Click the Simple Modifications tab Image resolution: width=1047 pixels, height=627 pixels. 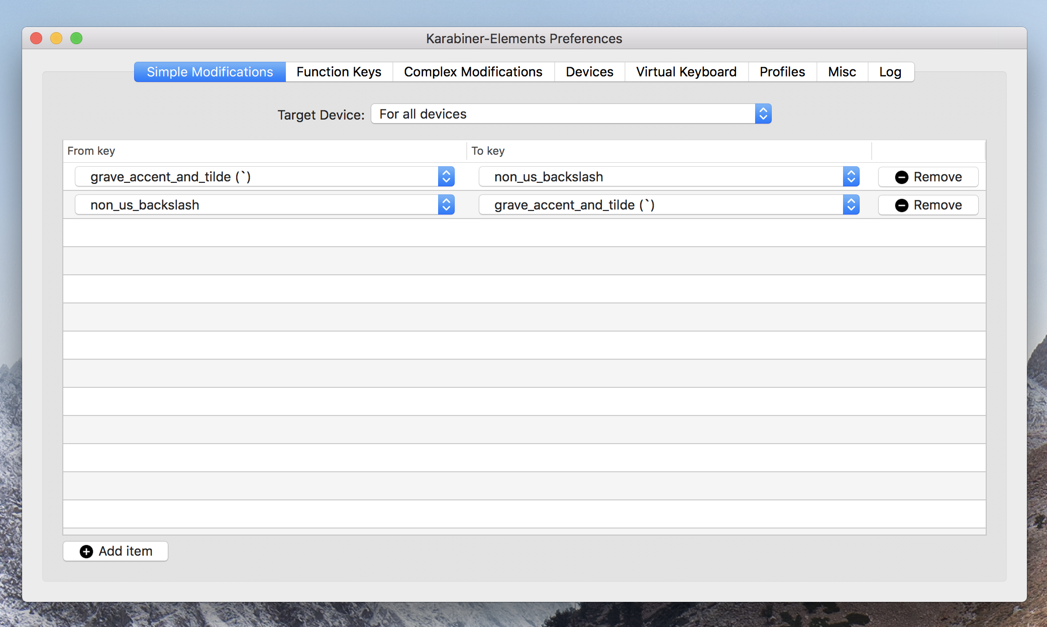coord(210,71)
